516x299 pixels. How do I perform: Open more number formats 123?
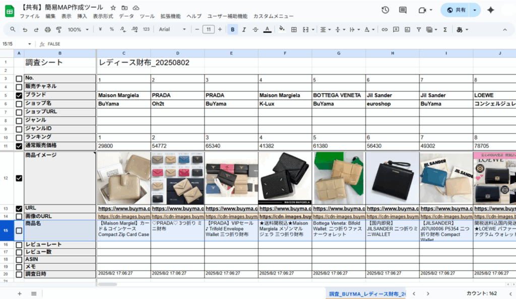click(146, 29)
